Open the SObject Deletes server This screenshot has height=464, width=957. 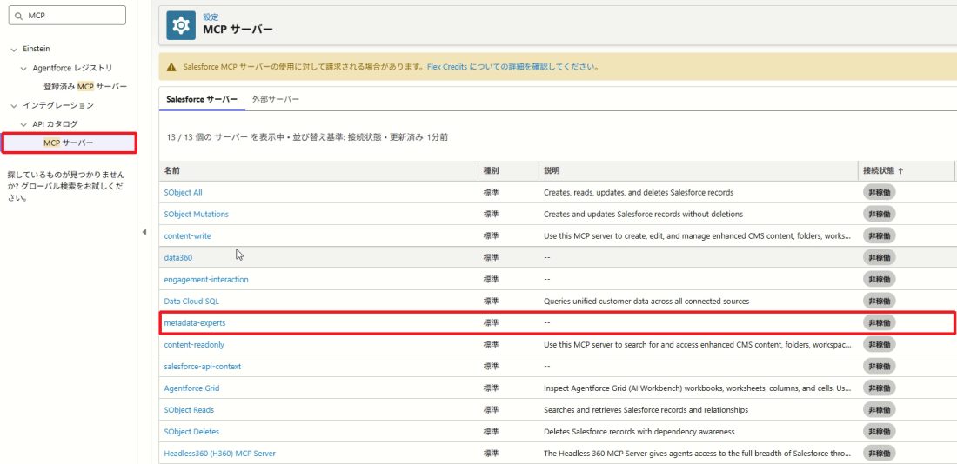191,432
